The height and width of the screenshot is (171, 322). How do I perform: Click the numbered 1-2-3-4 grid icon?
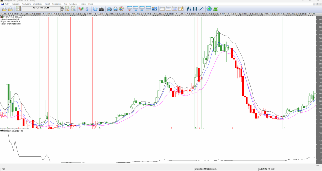154,9
